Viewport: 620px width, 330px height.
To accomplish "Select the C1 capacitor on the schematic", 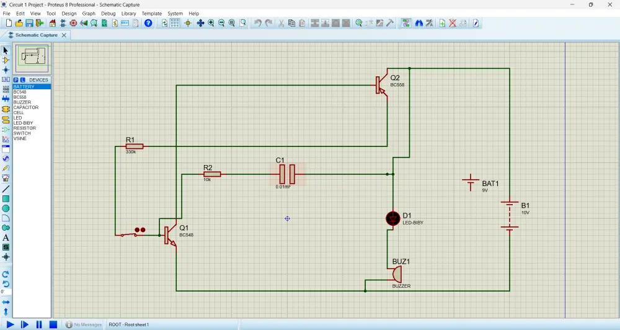I will tap(288, 174).
